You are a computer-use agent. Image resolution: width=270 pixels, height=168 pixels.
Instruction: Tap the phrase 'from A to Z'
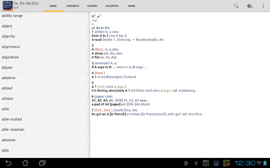coord(100,36)
